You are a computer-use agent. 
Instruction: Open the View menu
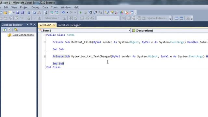14,7
